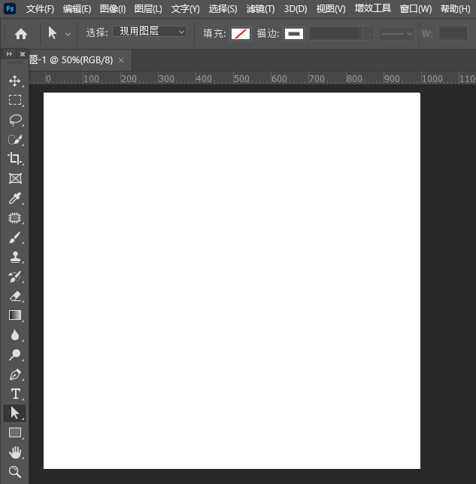Screen dimensions: 476x484
Task: Open the 滤镜(T) menu
Action: pos(260,8)
